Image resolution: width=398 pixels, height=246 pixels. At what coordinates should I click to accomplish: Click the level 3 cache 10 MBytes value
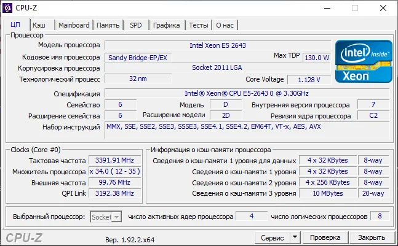tap(328, 193)
